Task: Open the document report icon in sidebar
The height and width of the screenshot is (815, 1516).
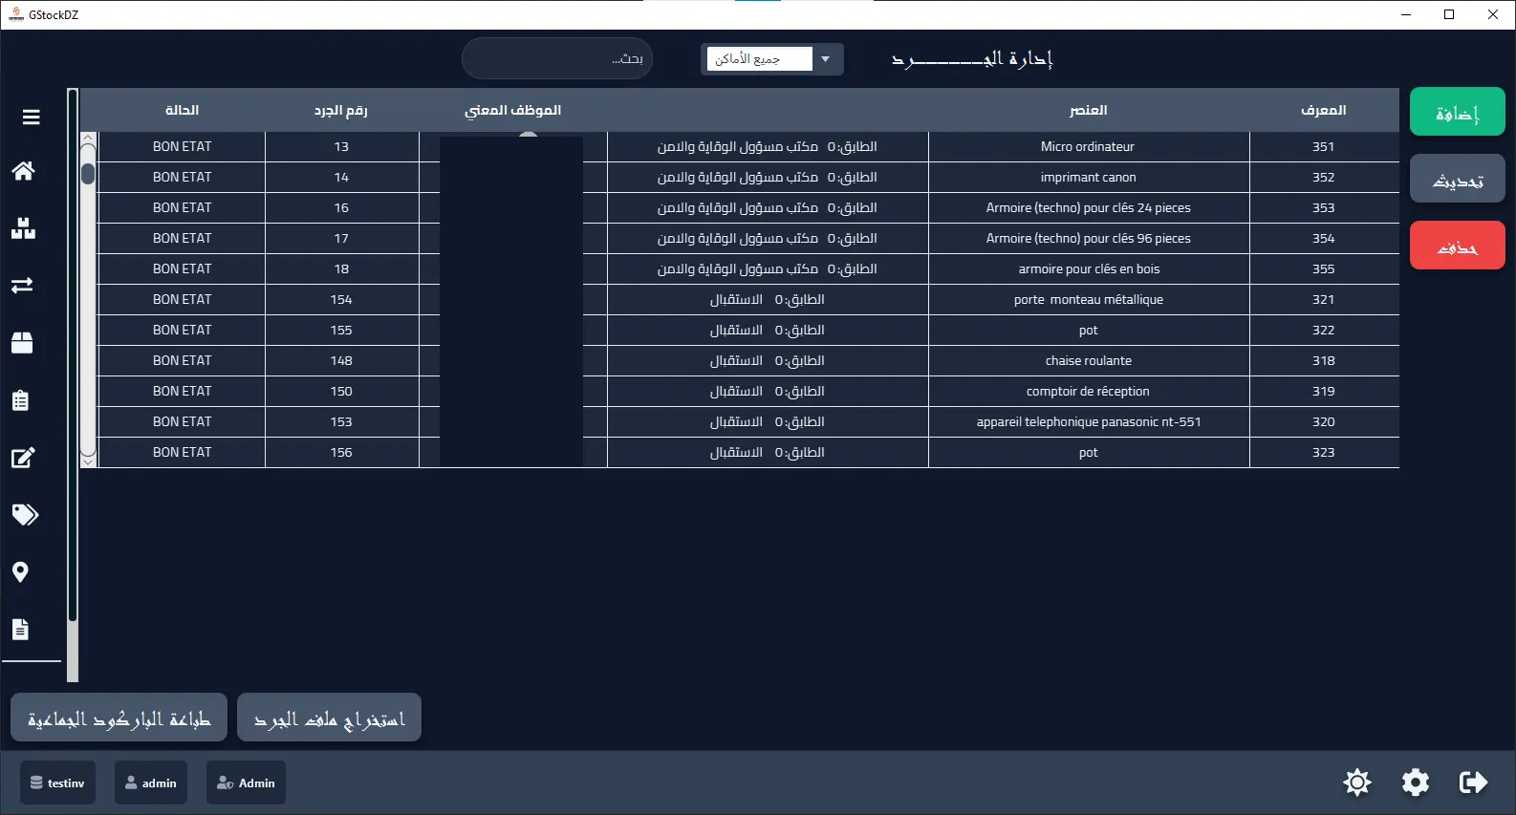Action: [x=20, y=630]
